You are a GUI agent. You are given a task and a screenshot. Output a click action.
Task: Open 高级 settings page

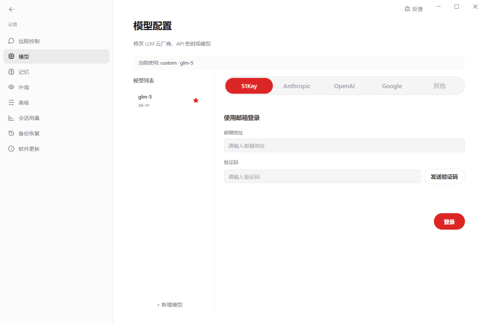tap(56, 102)
